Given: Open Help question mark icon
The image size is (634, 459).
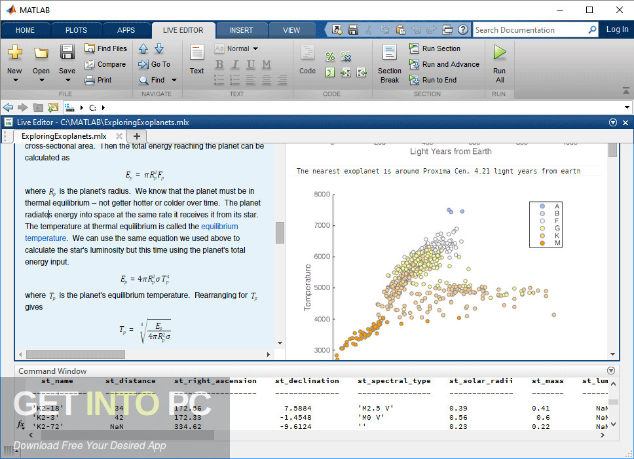Looking at the screenshot, I should [463, 29].
